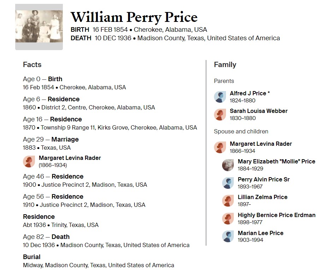
Task: Click Margaret Levina Rader avatar under Marriage
Action: pos(29,162)
